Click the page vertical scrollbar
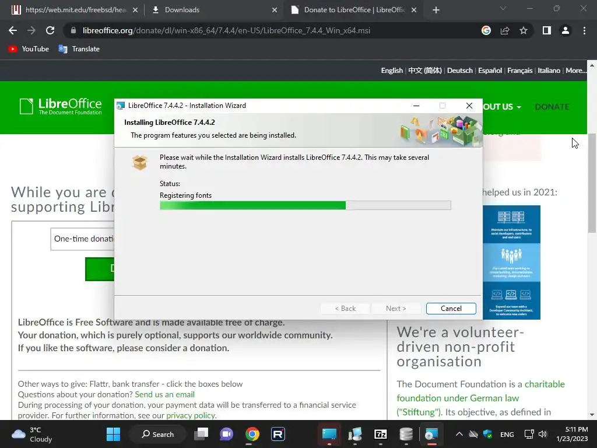Screen dimensions: 597x448 592,183
